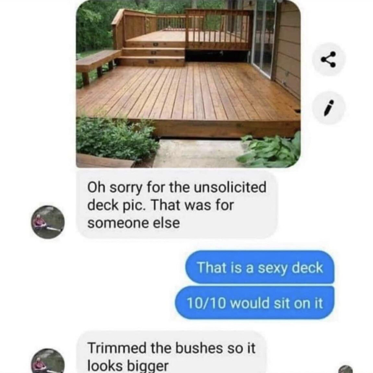
Task: Open the wooden deck photo
Action: (x=188, y=84)
